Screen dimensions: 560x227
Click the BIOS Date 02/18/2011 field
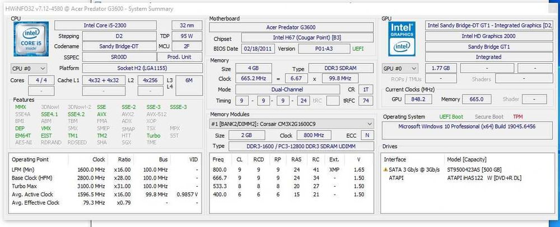click(x=258, y=49)
